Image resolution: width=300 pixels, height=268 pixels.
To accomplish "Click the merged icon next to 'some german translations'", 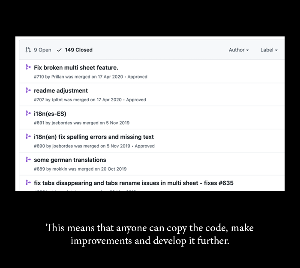I will pyautogui.click(x=28, y=159).
